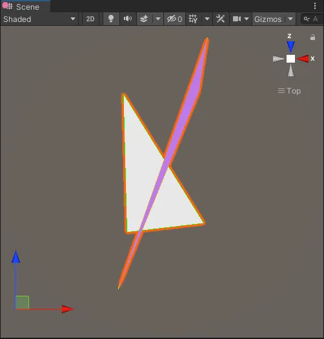Toggle hidden objects visibility with the eye icon
The height and width of the screenshot is (339, 324).
pos(174,19)
